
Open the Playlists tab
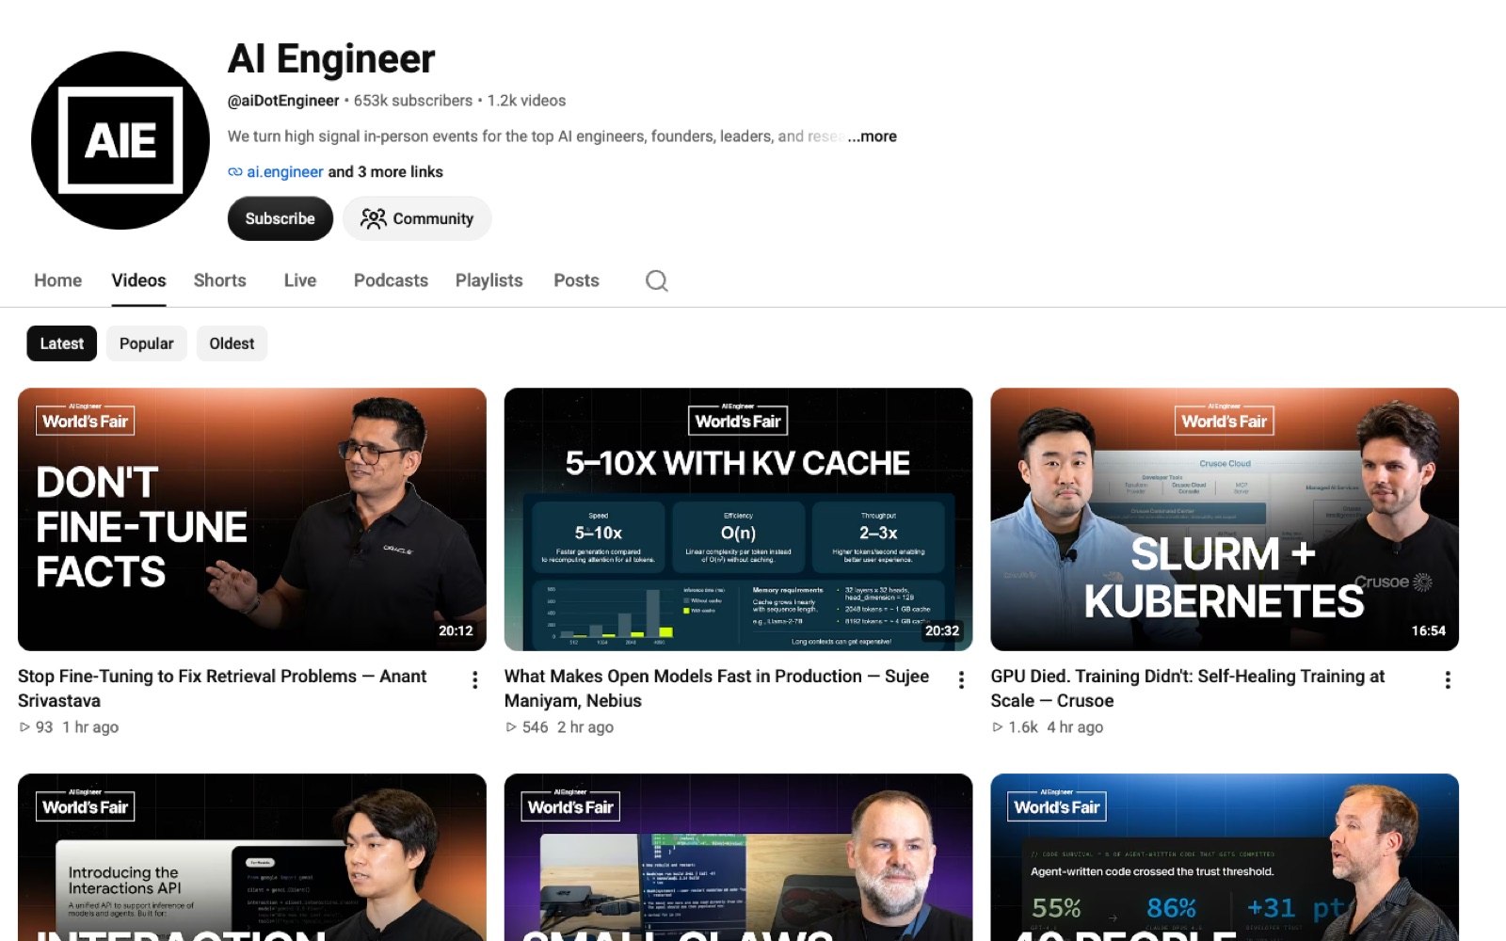tap(489, 280)
